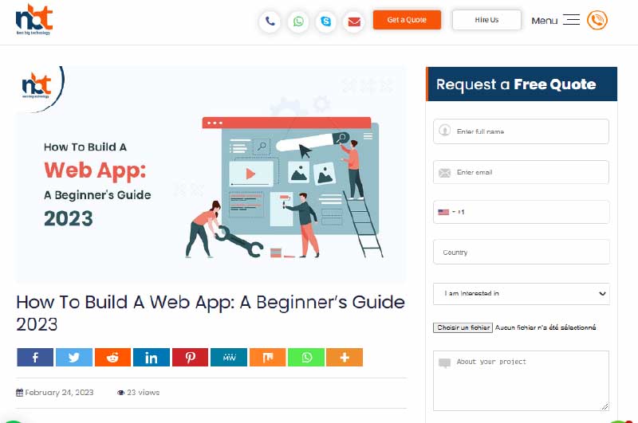Click the Get a Quote button
Viewport: 638px width, 423px height.
(407, 19)
